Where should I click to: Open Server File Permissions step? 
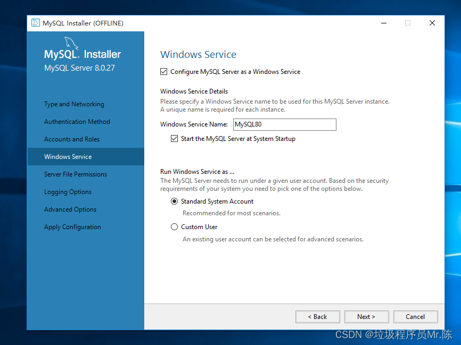[76, 174]
